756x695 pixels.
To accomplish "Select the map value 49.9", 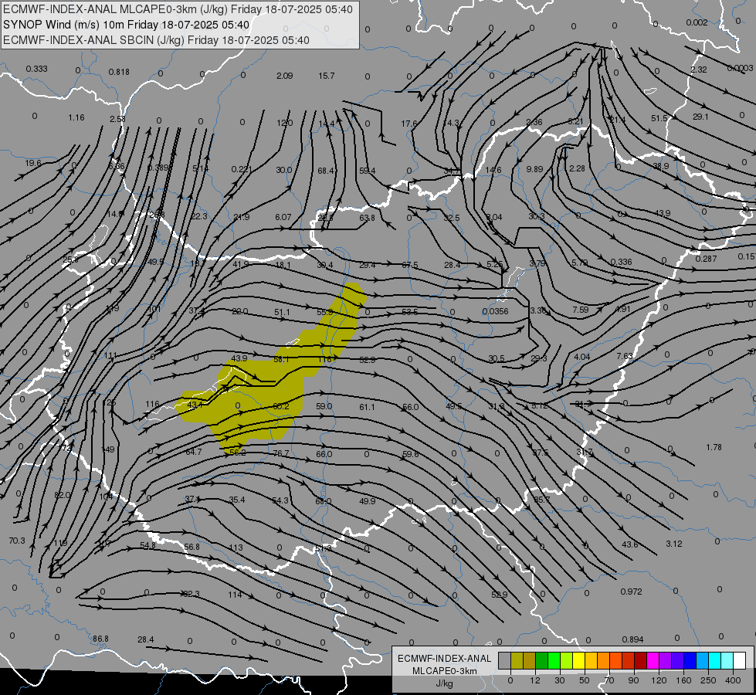I will 368,501.
